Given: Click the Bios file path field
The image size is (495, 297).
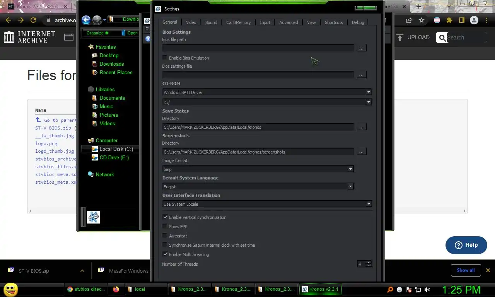Looking at the screenshot, I should point(258,48).
